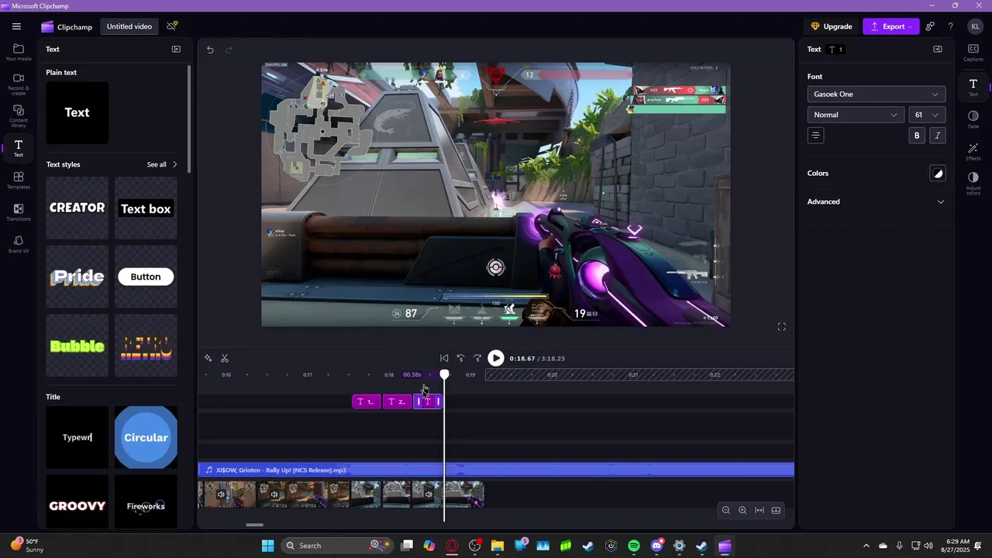
Task: Expand the Advanced section
Action: pyautogui.click(x=876, y=201)
